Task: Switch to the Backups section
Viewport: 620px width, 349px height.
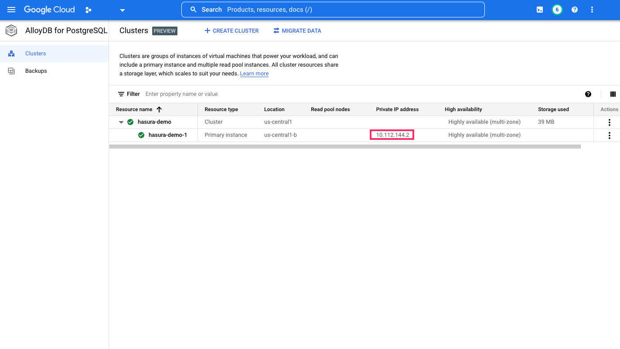Action: (x=36, y=71)
